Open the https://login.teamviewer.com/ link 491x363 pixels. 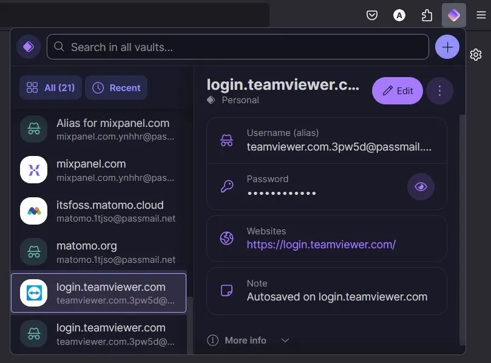coord(321,245)
